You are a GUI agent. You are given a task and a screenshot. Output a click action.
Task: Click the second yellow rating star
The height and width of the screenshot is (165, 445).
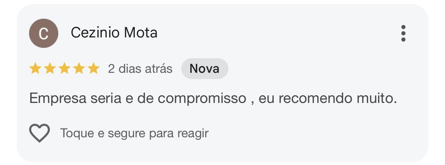tap(50, 69)
